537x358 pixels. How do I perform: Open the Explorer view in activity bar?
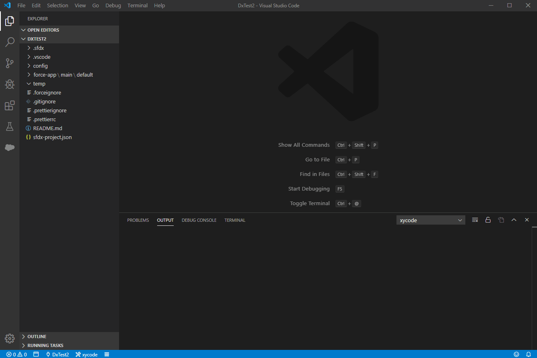(10, 21)
